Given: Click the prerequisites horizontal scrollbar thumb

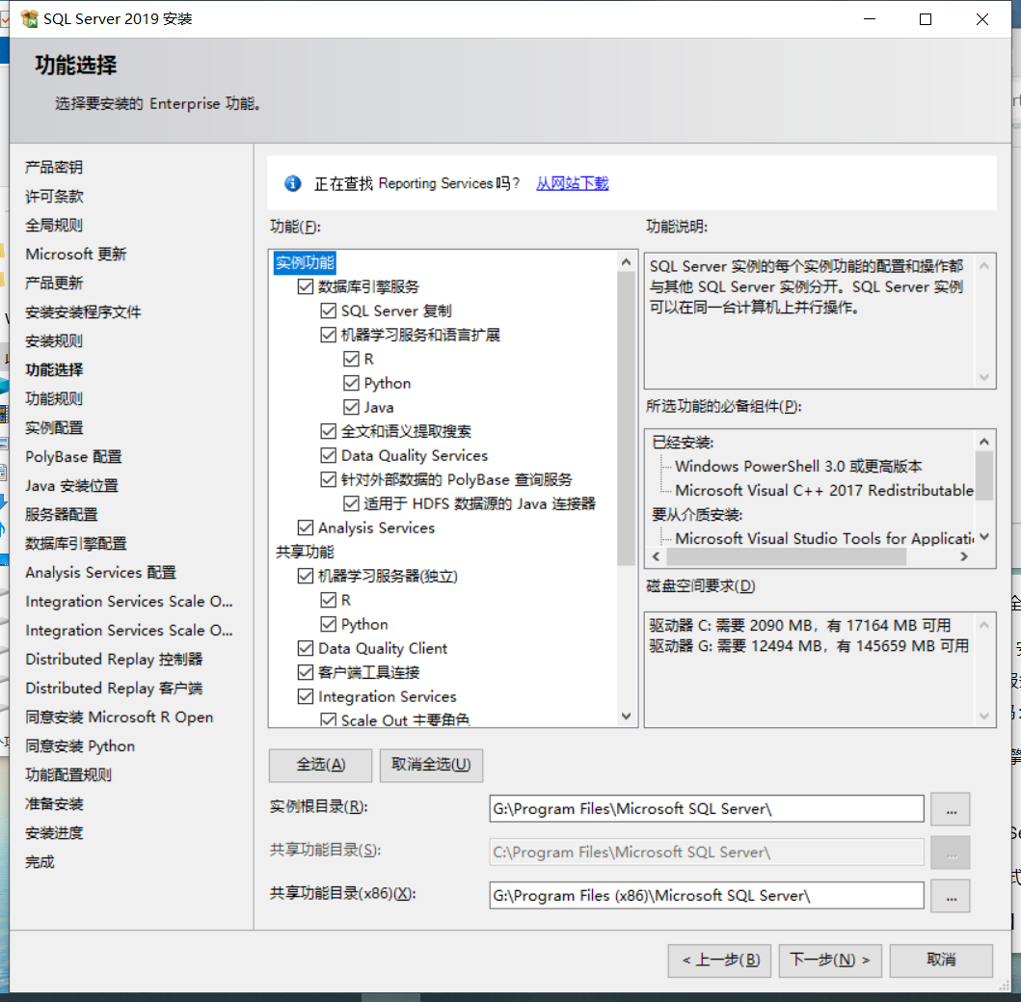Looking at the screenshot, I should pos(786,557).
